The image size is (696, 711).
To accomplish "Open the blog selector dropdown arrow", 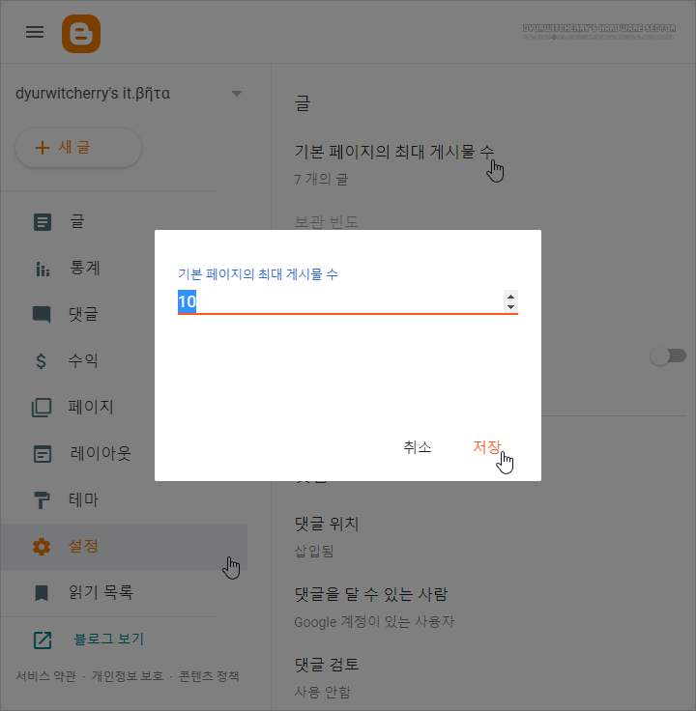I will tap(237, 94).
